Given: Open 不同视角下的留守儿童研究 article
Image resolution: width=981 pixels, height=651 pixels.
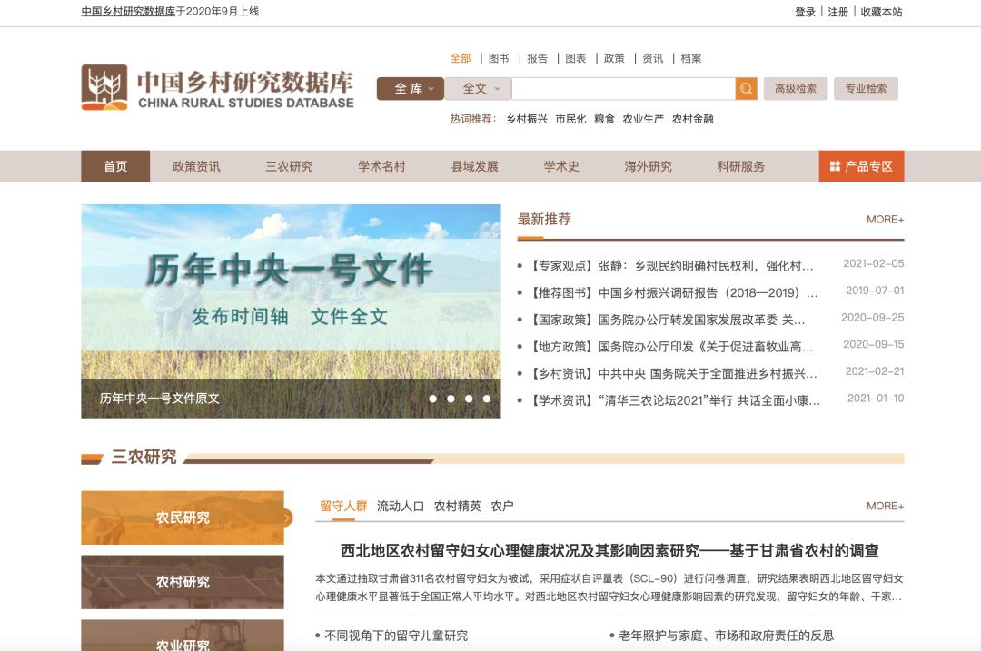Looking at the screenshot, I should (x=396, y=636).
